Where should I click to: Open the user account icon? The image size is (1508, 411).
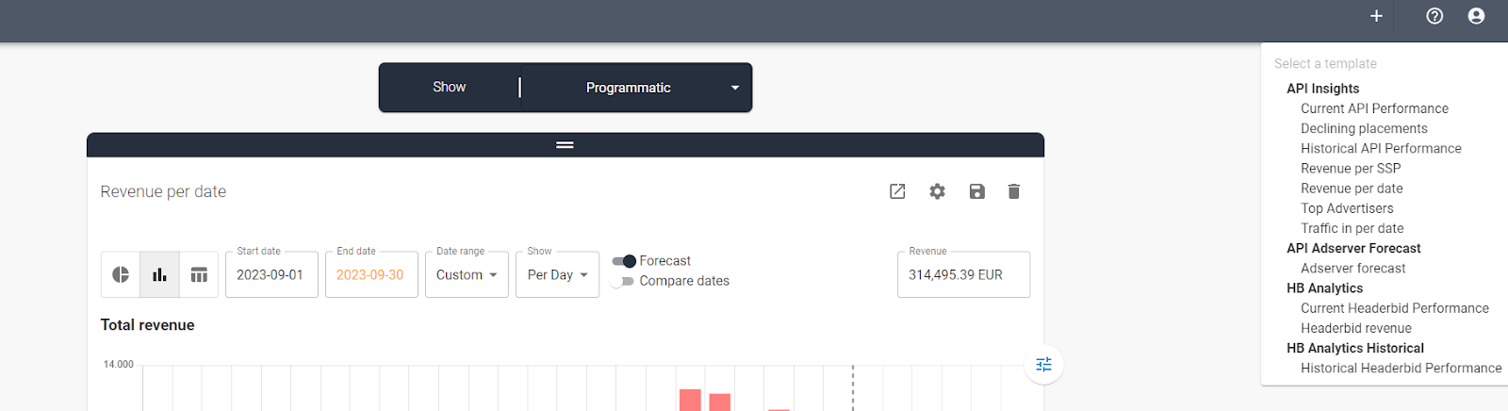click(1476, 16)
